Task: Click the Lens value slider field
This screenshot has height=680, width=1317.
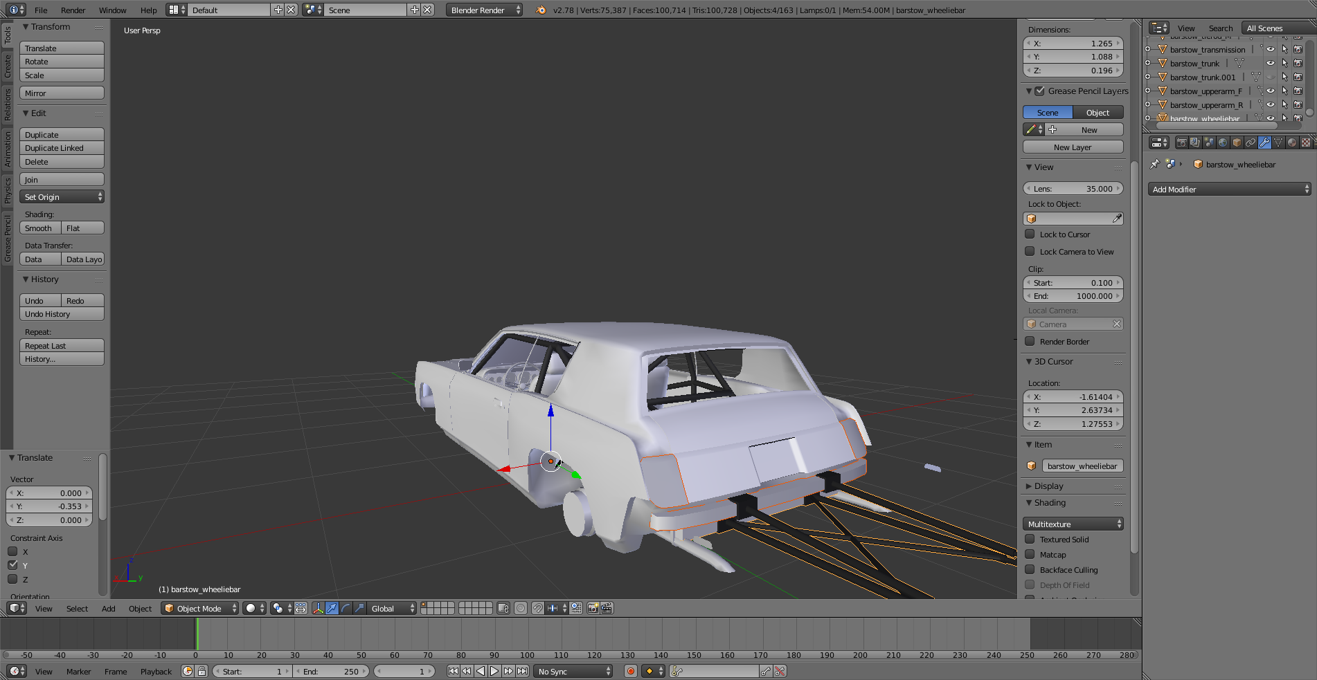Action: [1073, 189]
